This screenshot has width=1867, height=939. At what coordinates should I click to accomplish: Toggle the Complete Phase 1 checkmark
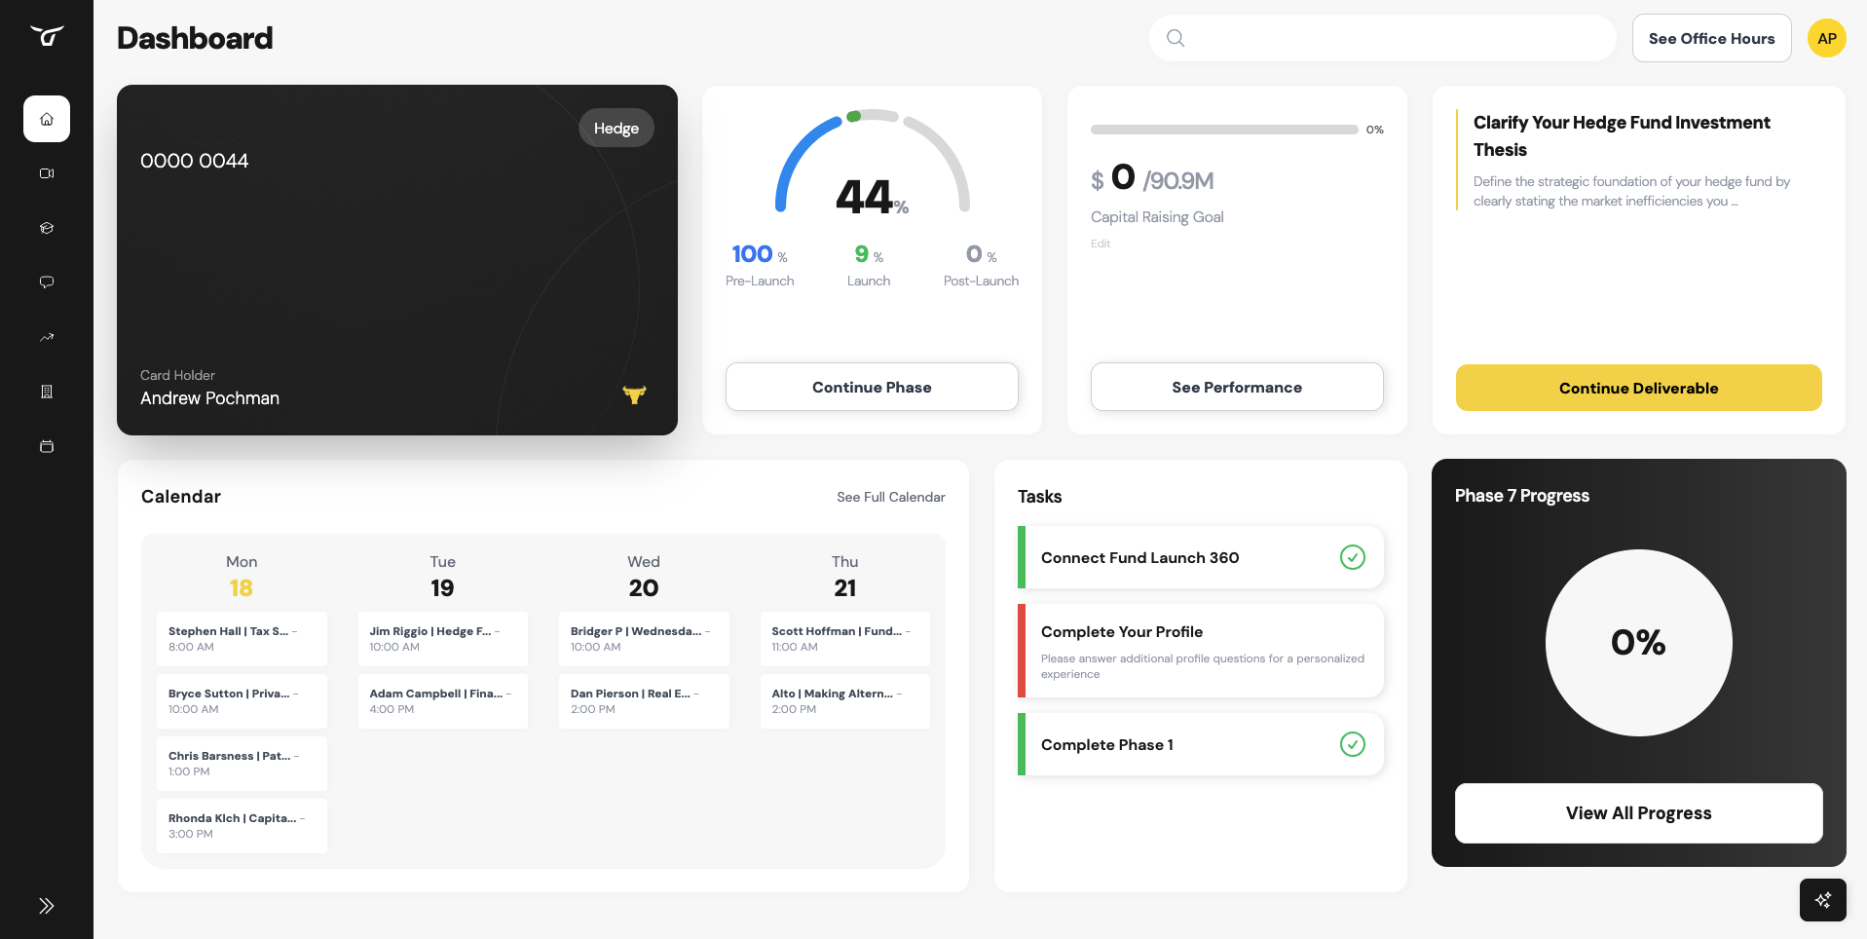tap(1352, 744)
